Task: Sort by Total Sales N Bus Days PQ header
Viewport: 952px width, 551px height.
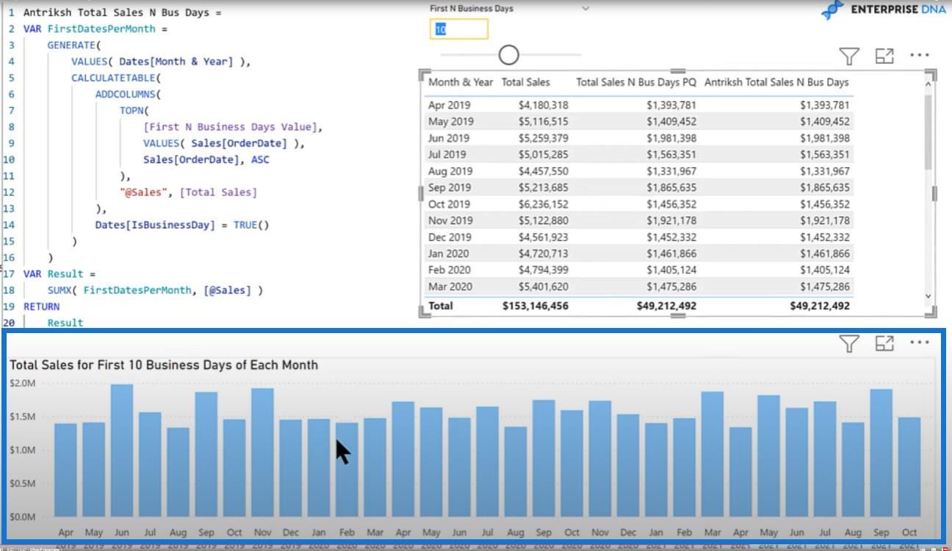Action: pyautogui.click(x=636, y=82)
